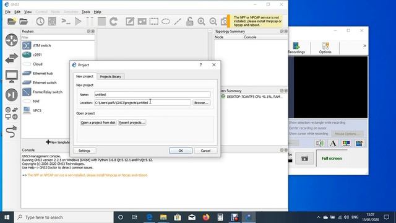Click the project Location path field
The width and height of the screenshot is (396, 223).
point(142,103)
